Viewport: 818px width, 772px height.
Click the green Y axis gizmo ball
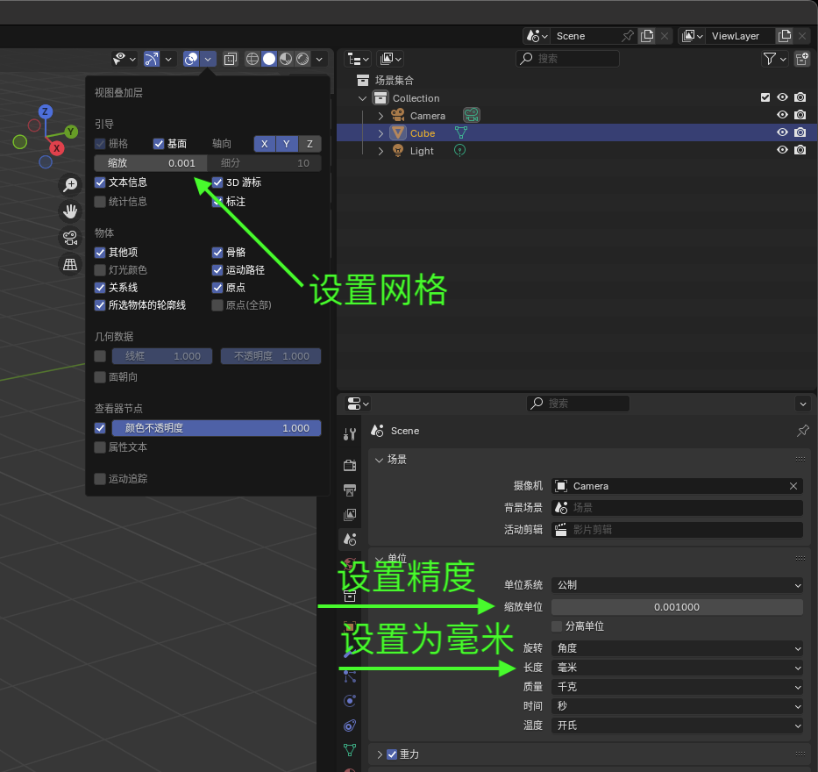pos(70,132)
